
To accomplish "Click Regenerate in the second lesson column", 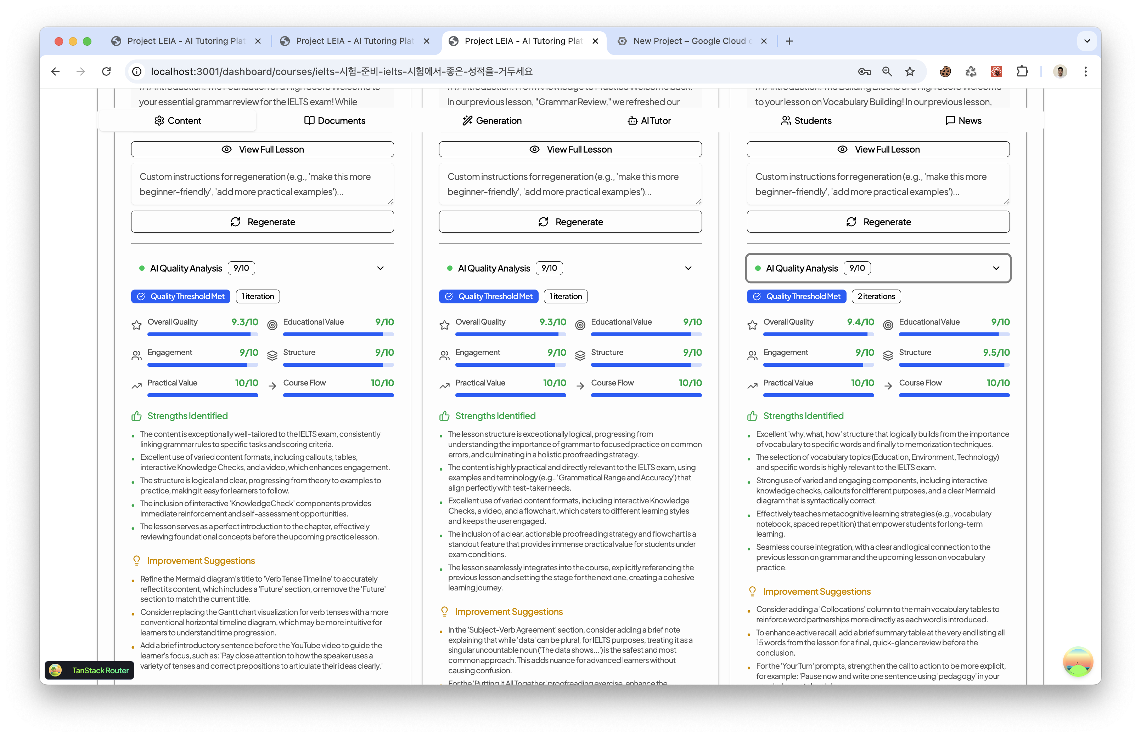I will [x=570, y=222].
